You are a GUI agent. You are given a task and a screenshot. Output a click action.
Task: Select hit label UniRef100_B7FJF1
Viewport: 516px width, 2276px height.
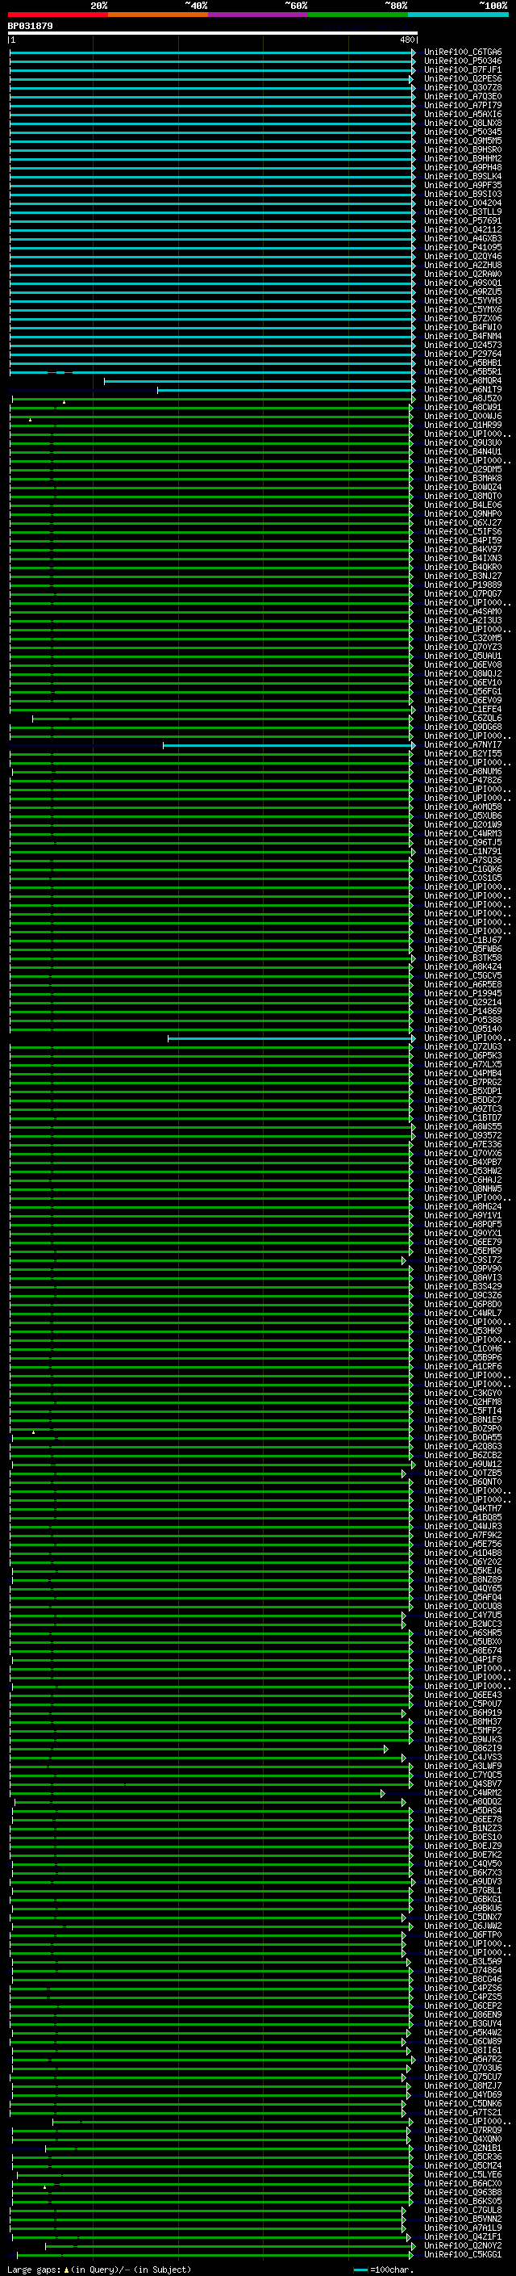pyautogui.click(x=463, y=71)
